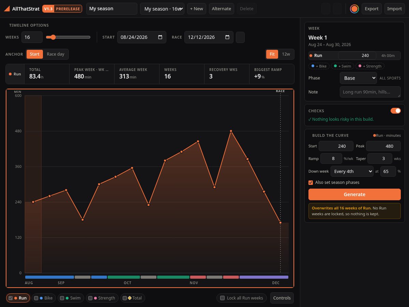This screenshot has height=307, width=409.
Task: Click the Peak field showing 480
Action: (383, 146)
